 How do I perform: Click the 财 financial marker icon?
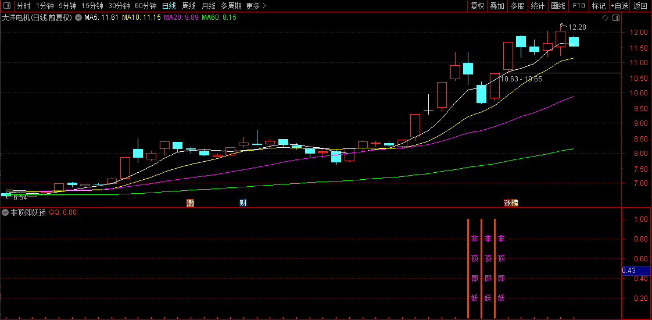click(x=243, y=203)
